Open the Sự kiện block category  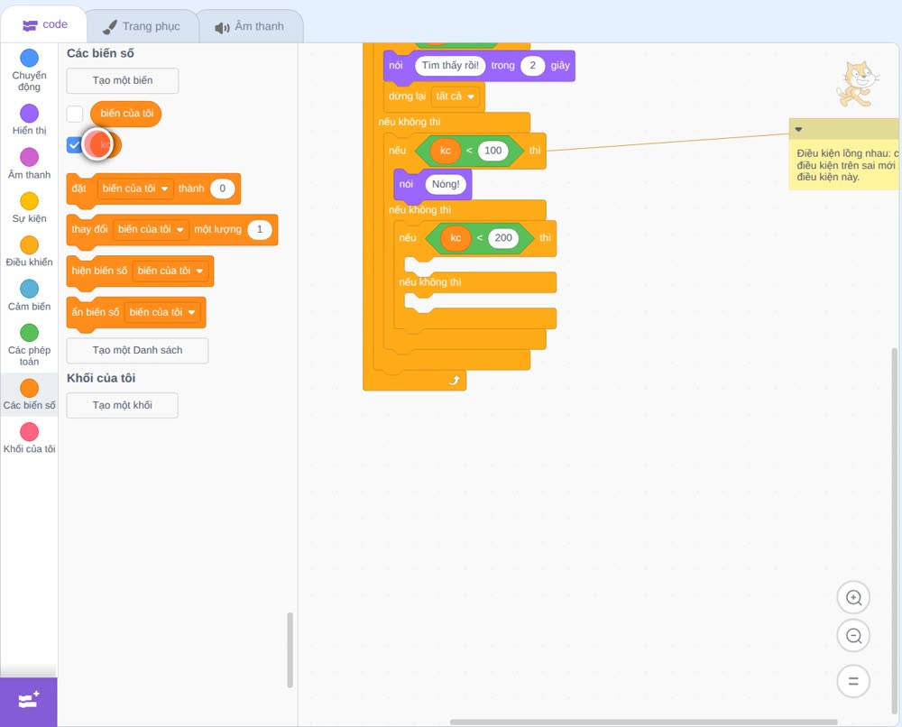[x=29, y=207]
